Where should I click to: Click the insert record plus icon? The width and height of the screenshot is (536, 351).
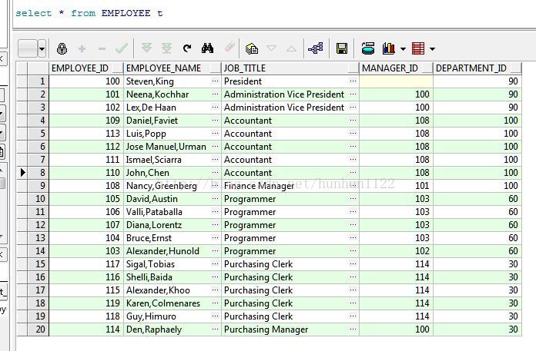click(x=82, y=48)
